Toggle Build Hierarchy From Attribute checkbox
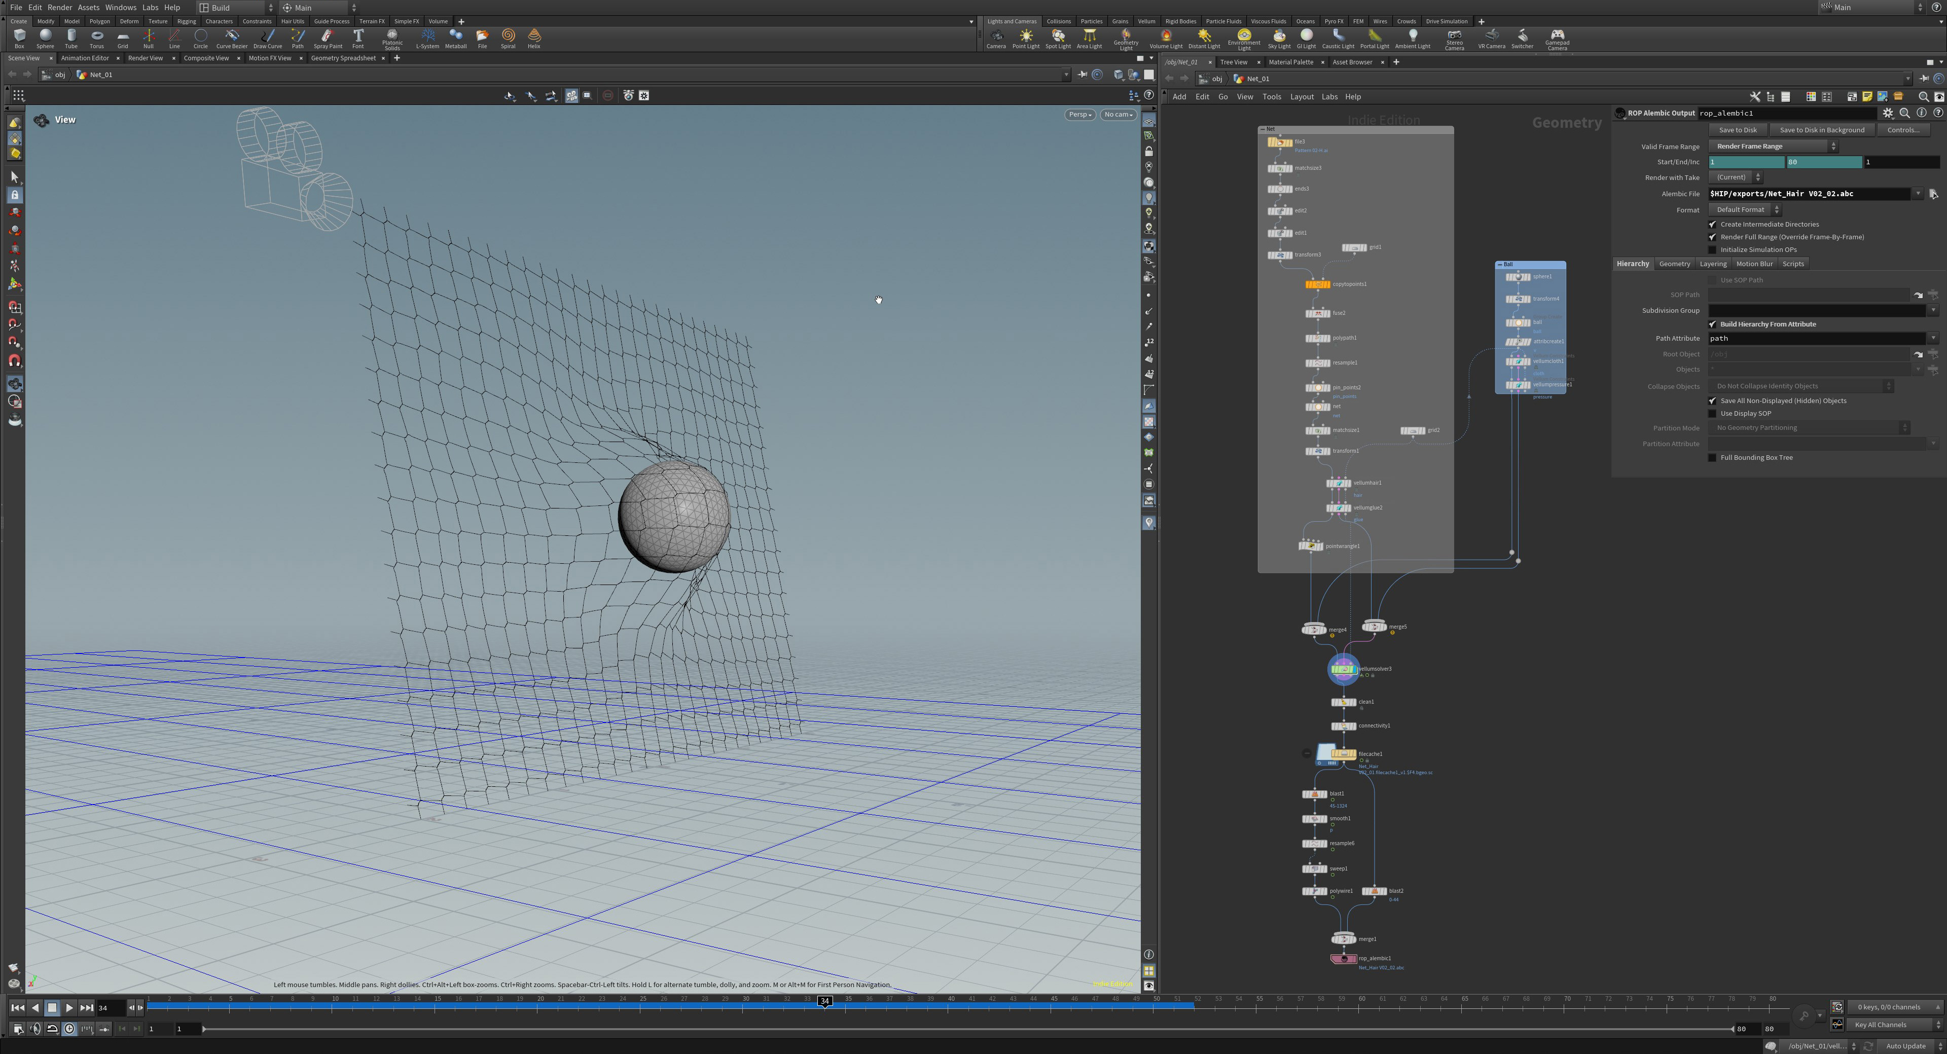 [1713, 324]
